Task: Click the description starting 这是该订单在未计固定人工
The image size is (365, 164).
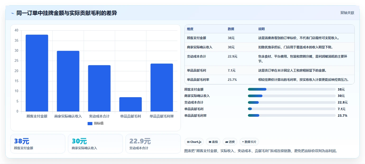Action: tap(292, 71)
